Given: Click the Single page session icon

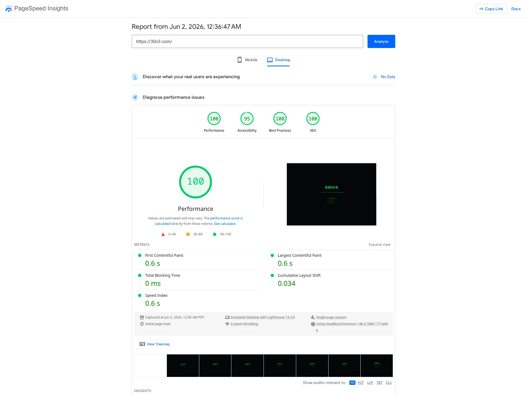Looking at the screenshot, I should point(313,317).
